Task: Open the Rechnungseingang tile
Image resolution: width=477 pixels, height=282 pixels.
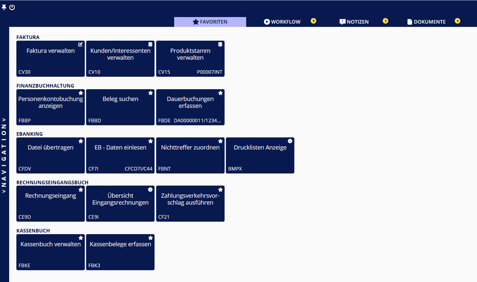Action: (50, 204)
